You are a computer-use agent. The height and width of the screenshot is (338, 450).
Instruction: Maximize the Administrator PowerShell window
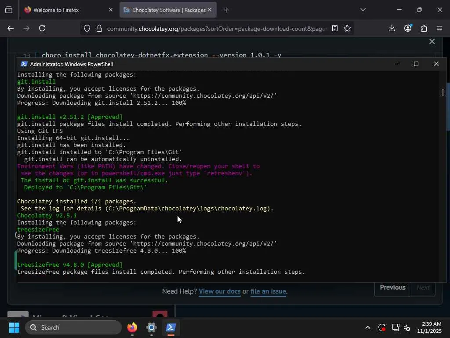tap(416, 64)
